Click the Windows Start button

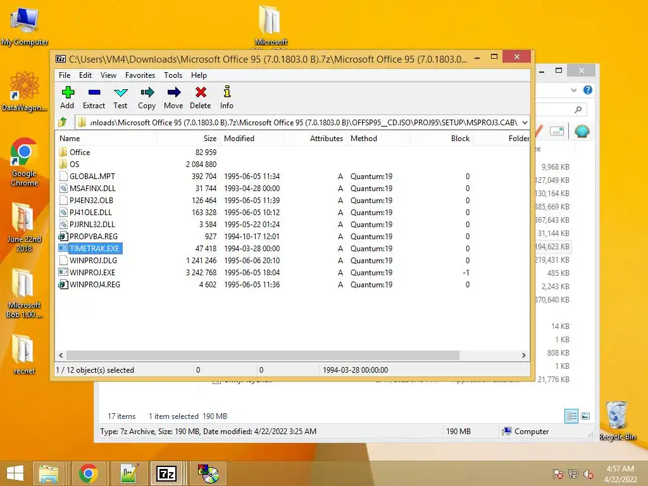pyautogui.click(x=15, y=473)
